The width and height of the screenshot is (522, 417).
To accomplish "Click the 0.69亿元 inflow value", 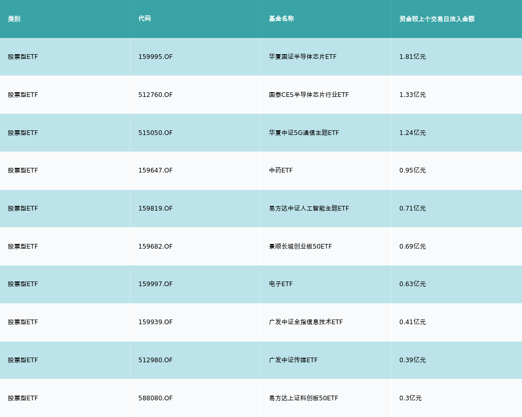I will point(412,247).
